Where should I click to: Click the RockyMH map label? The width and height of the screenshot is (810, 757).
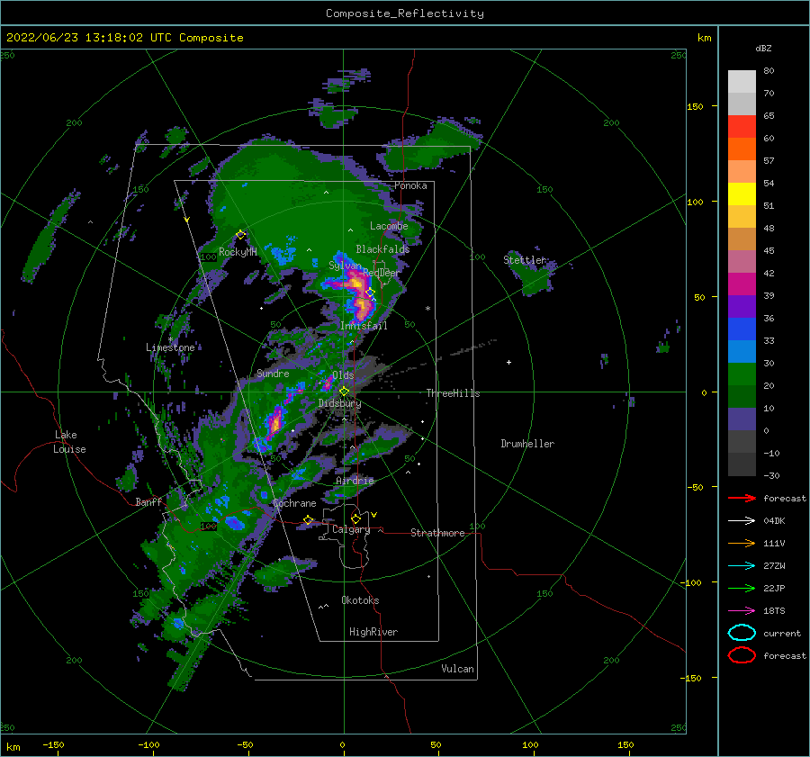pyautogui.click(x=238, y=252)
